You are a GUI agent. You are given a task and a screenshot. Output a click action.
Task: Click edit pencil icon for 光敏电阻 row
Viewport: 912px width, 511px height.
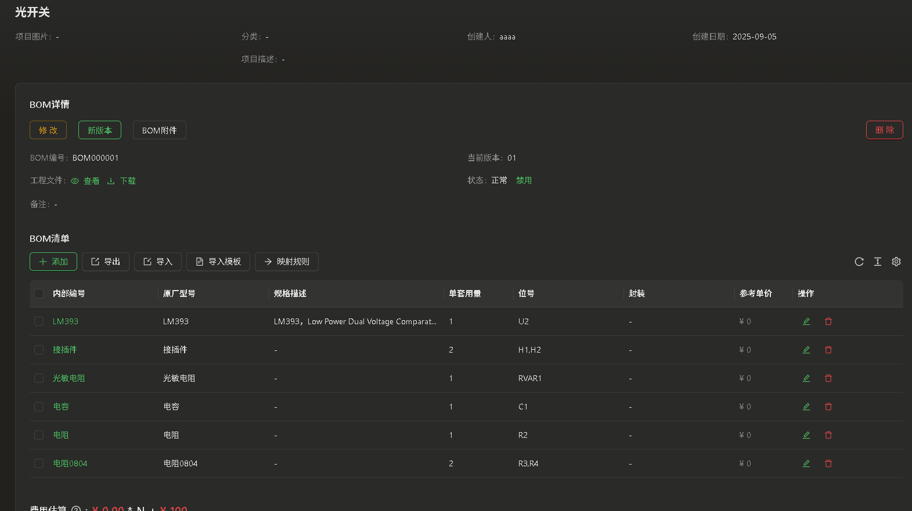click(x=806, y=378)
